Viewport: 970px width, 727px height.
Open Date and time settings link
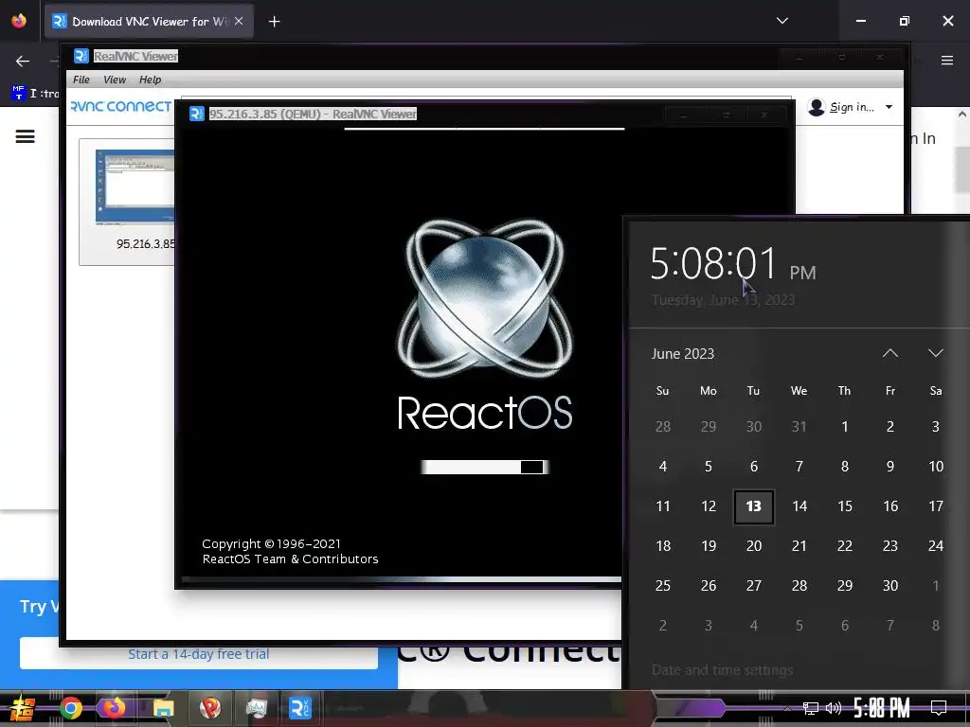(723, 670)
